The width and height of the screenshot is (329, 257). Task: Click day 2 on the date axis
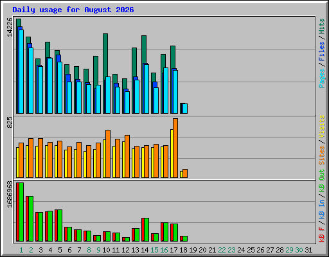(31, 250)
